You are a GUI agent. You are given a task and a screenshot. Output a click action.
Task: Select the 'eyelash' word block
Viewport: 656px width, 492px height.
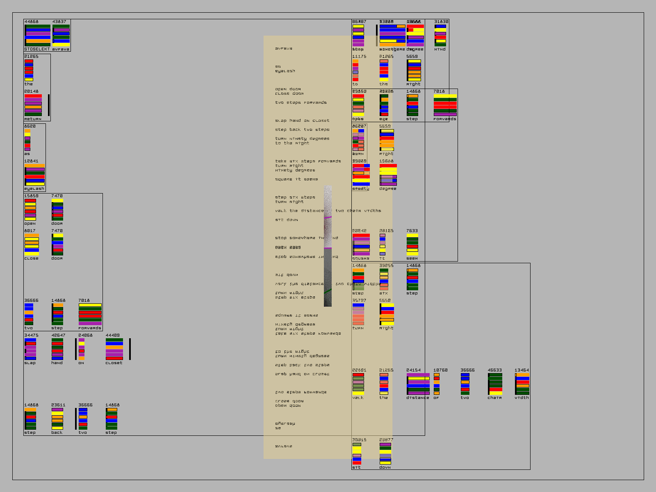pyautogui.click(x=34, y=175)
